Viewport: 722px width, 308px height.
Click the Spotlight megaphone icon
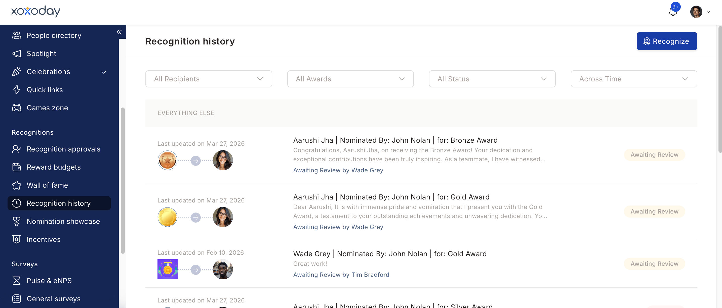click(17, 54)
